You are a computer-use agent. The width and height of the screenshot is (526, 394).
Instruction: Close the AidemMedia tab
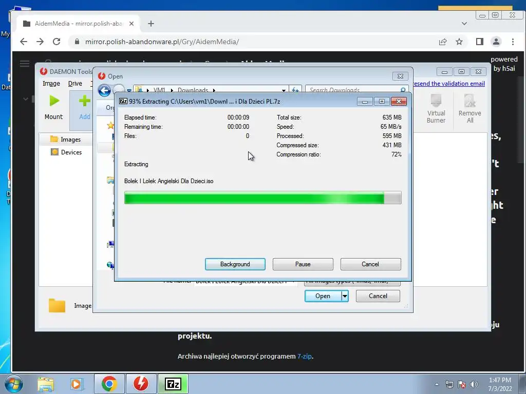(x=131, y=24)
